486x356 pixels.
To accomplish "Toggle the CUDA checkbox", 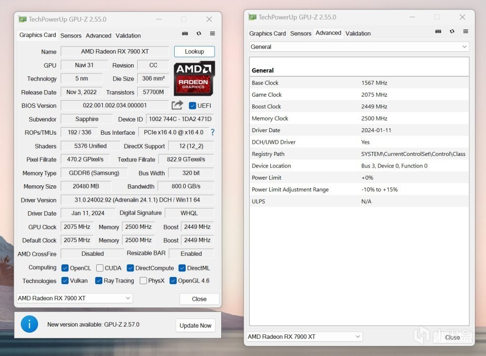I will point(100,268).
